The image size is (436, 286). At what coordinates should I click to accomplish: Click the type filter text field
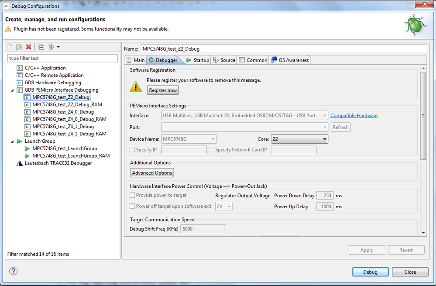62,58
